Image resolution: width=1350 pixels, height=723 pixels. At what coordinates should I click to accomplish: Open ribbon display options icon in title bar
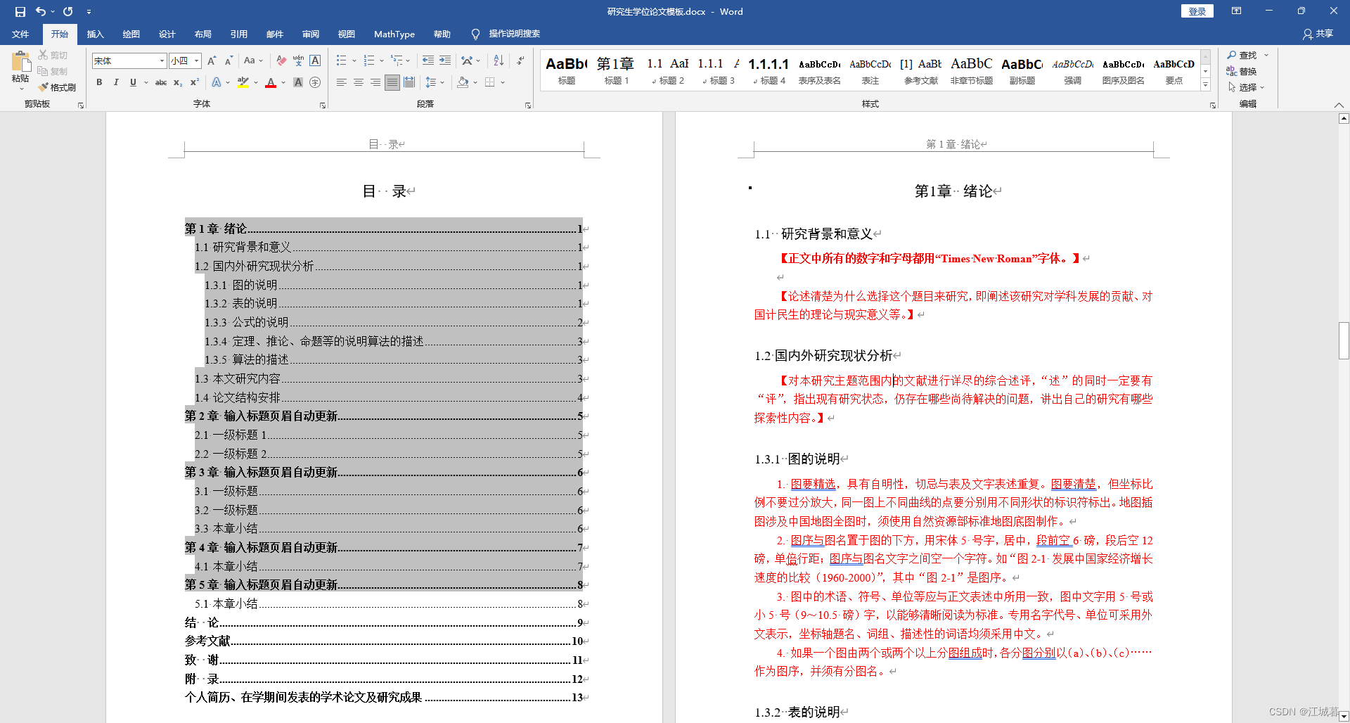[x=1236, y=11]
